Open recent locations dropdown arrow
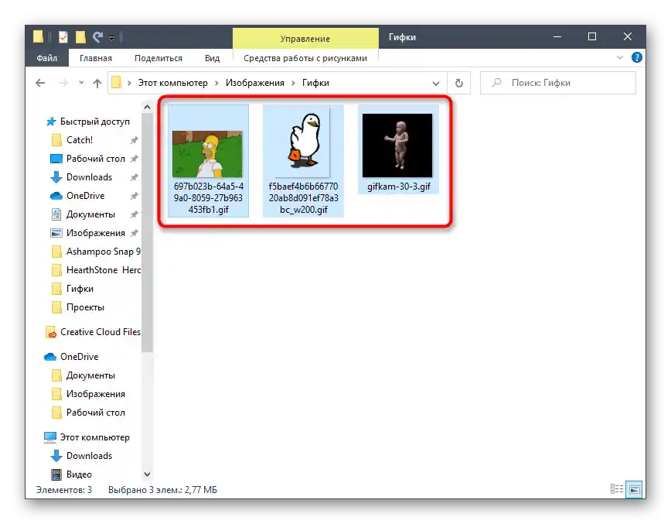The height and width of the screenshot is (524, 671). [81, 83]
